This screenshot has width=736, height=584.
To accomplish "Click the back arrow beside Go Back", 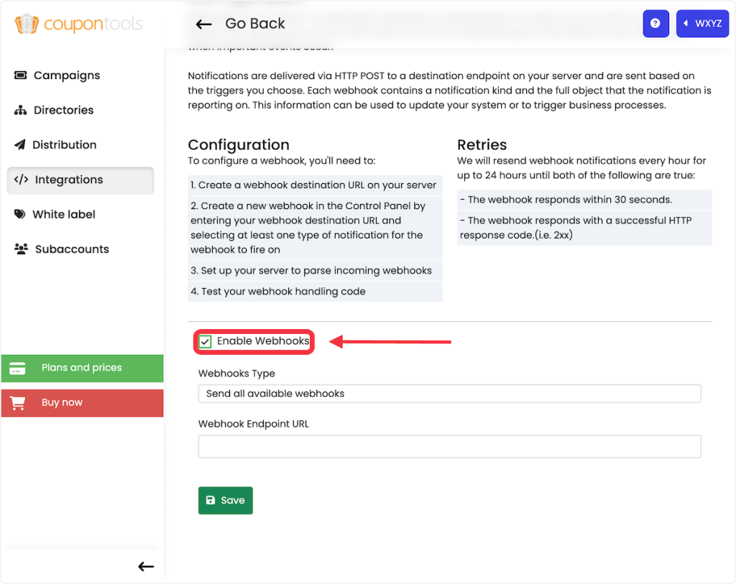I will point(203,24).
